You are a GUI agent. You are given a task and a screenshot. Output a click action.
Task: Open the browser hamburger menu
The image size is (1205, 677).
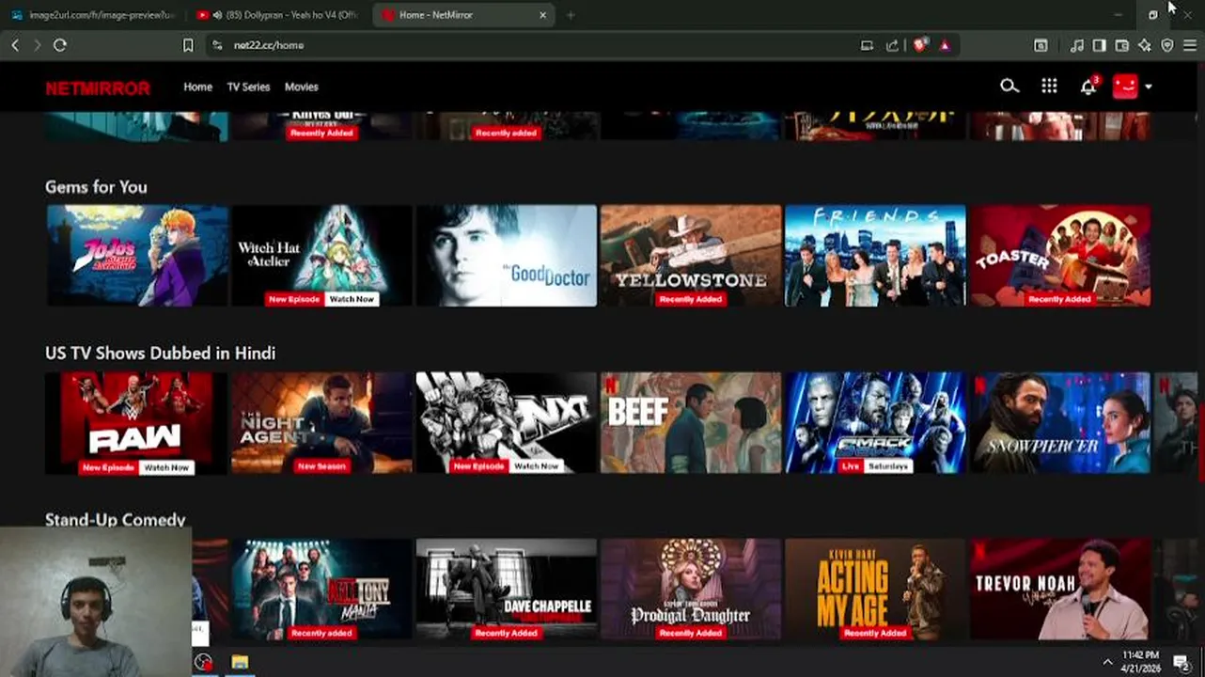click(1190, 45)
